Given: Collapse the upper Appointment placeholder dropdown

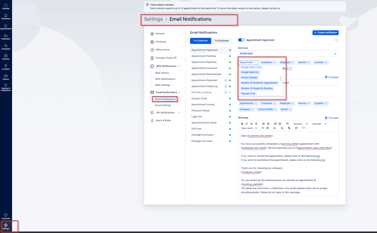Looking at the screenshot, I should pyautogui.click(x=249, y=62).
